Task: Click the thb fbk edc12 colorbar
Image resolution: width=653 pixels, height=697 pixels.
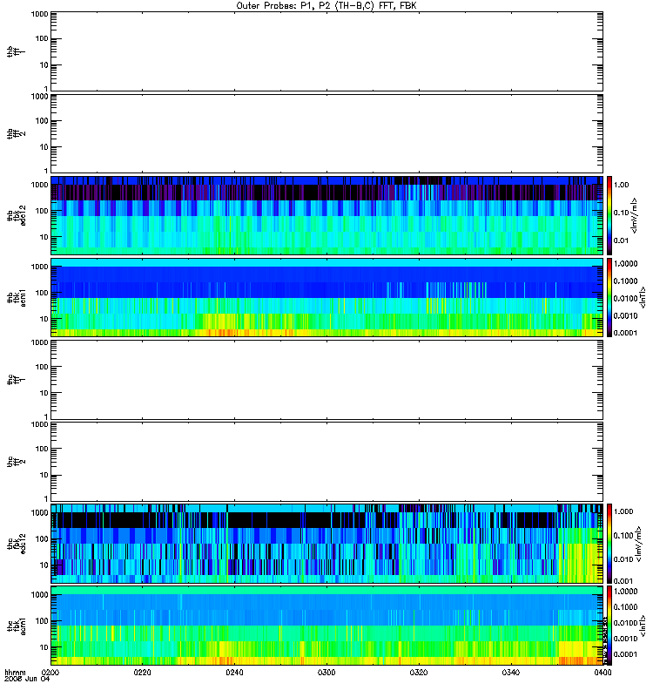Action: (x=609, y=215)
